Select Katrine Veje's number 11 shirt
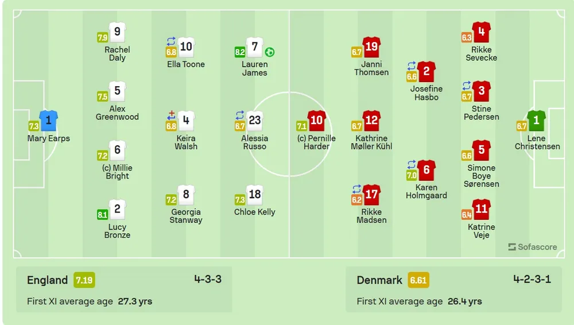The width and height of the screenshot is (574, 325). pos(481,210)
